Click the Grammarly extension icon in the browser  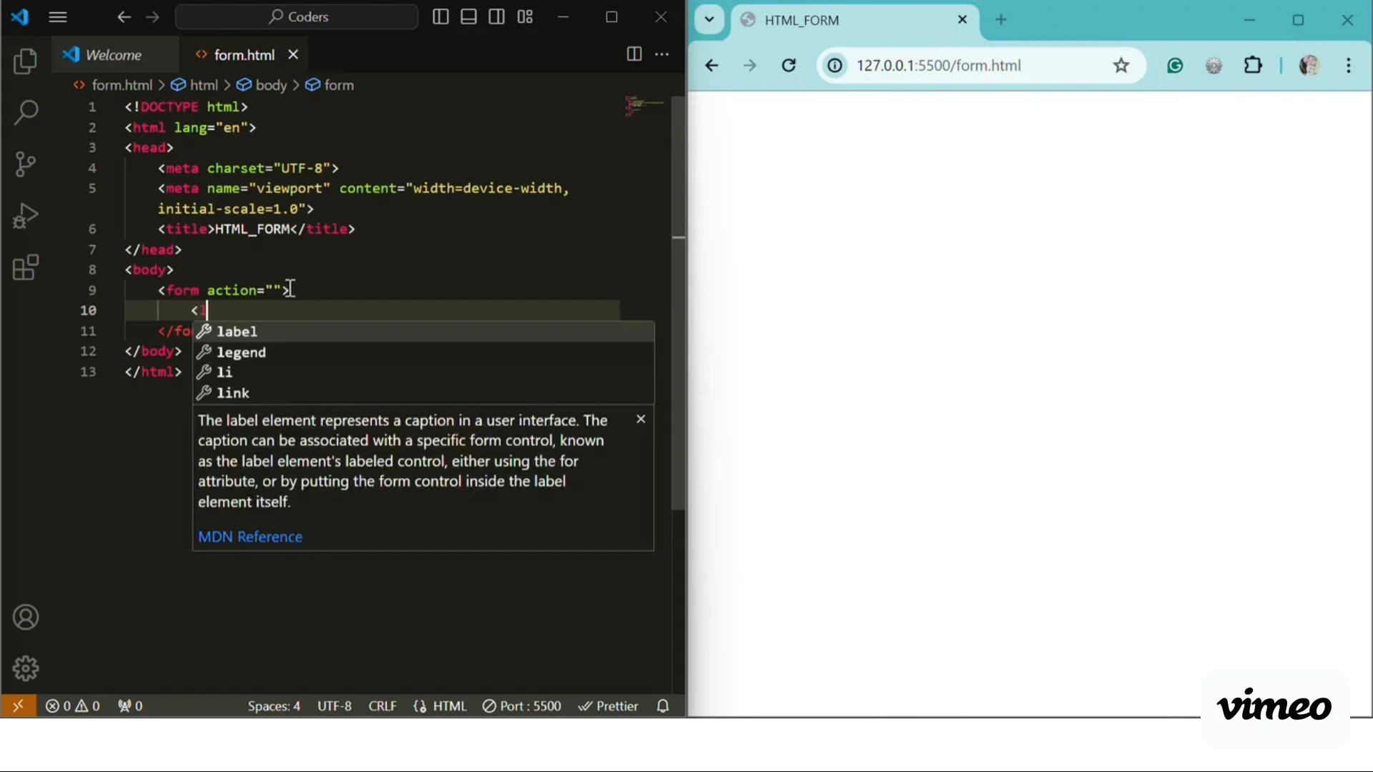pos(1175,65)
